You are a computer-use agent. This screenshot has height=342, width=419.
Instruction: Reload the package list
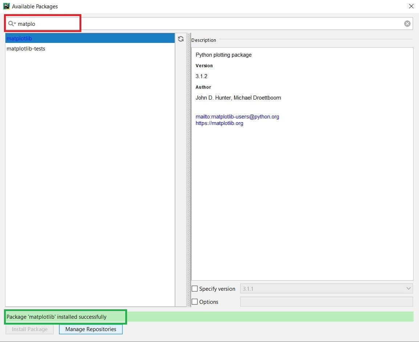181,39
